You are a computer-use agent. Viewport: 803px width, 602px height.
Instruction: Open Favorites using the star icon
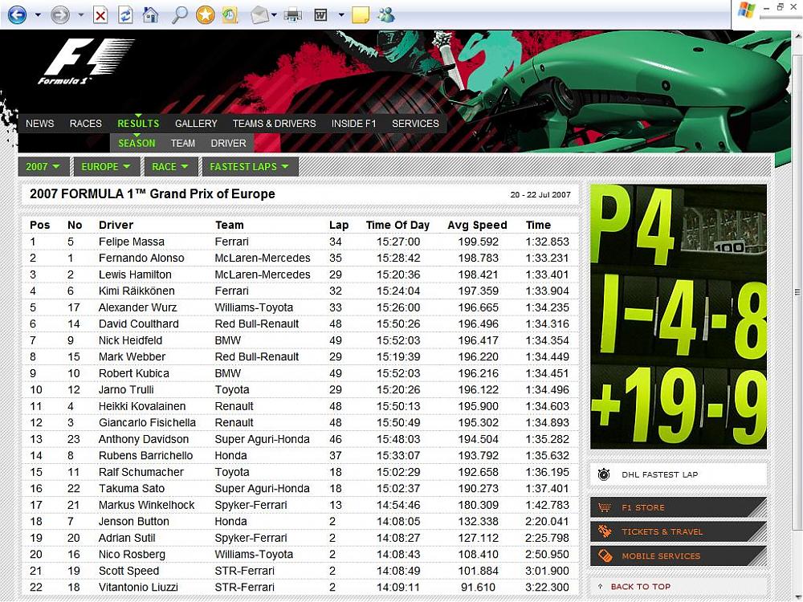[x=206, y=14]
